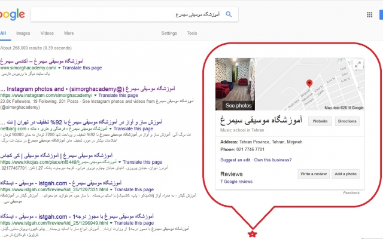Viewport: 383px width, 239px height.
Task: Click Translate this page for the Instagram result
Action: (118, 96)
